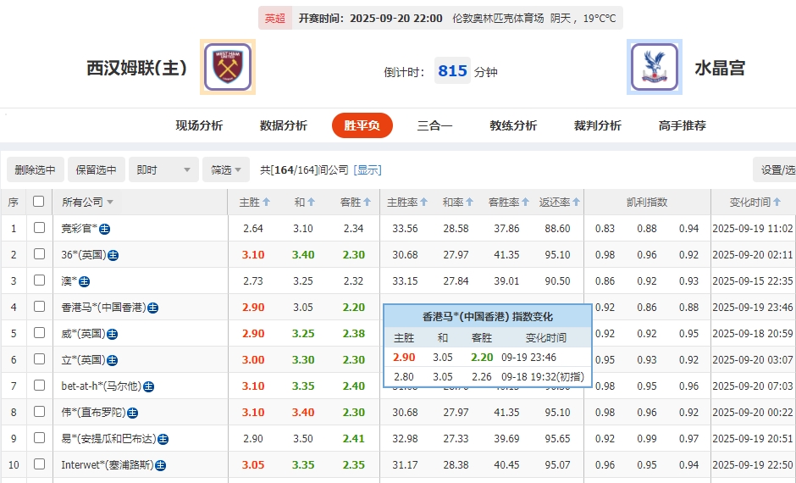Screen dimensions: 796x483
Task: Switch to the 现场分析 tab
Action: 199,125
